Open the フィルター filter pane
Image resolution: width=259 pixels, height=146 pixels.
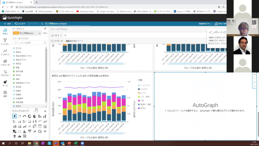[x=5, y=42]
